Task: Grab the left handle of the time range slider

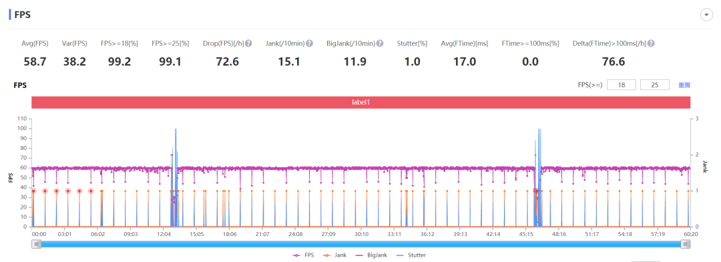Action: pyautogui.click(x=36, y=245)
